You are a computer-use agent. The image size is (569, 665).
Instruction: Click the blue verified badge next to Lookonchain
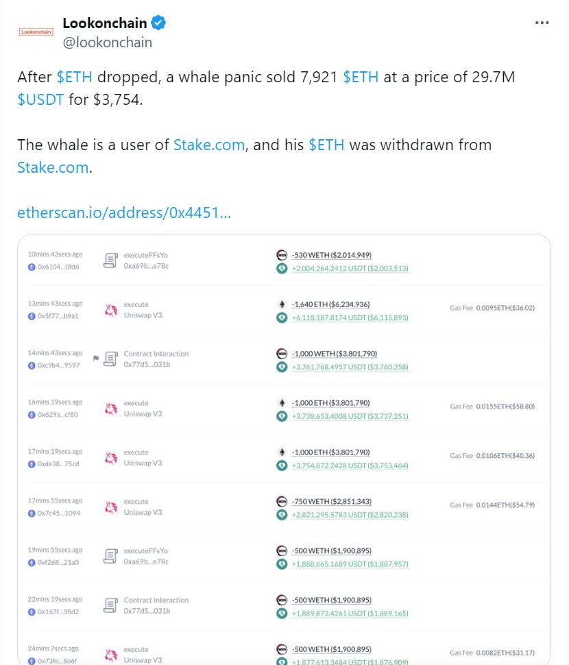pyautogui.click(x=158, y=23)
